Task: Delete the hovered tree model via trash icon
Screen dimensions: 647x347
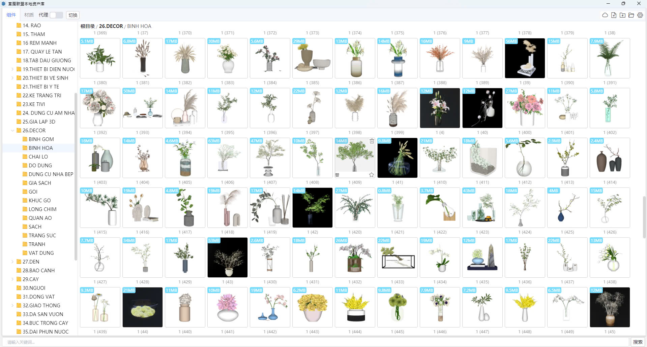Action: [x=372, y=141]
